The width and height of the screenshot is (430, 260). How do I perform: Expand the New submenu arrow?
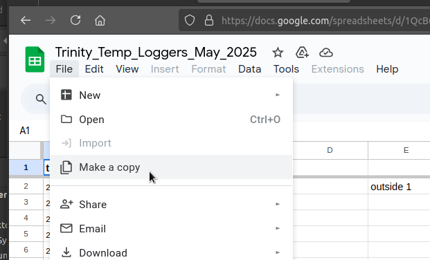tap(278, 95)
